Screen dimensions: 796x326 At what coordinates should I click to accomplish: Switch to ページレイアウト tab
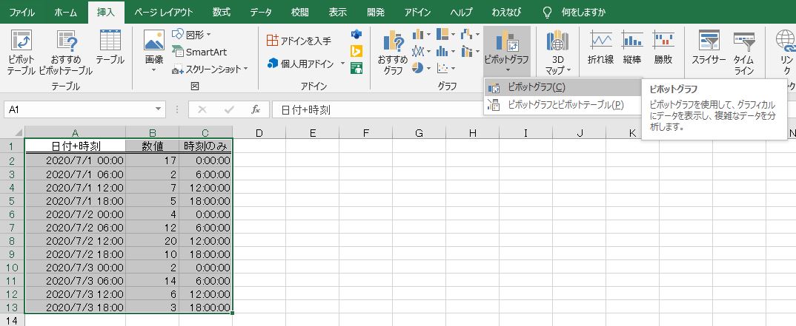pos(164,12)
